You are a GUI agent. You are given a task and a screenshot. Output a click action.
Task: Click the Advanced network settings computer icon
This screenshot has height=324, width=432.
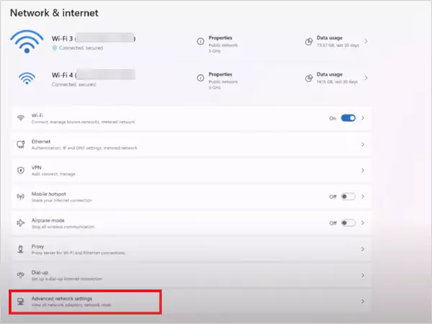pos(21,302)
